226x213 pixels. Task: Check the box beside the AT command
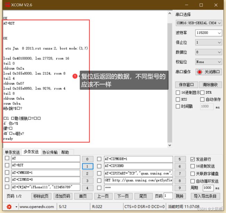pos(7,158)
